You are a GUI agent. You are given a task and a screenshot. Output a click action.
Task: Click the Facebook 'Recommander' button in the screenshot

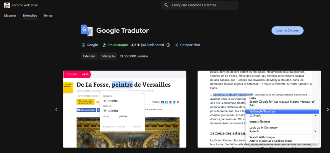coord(86,110)
